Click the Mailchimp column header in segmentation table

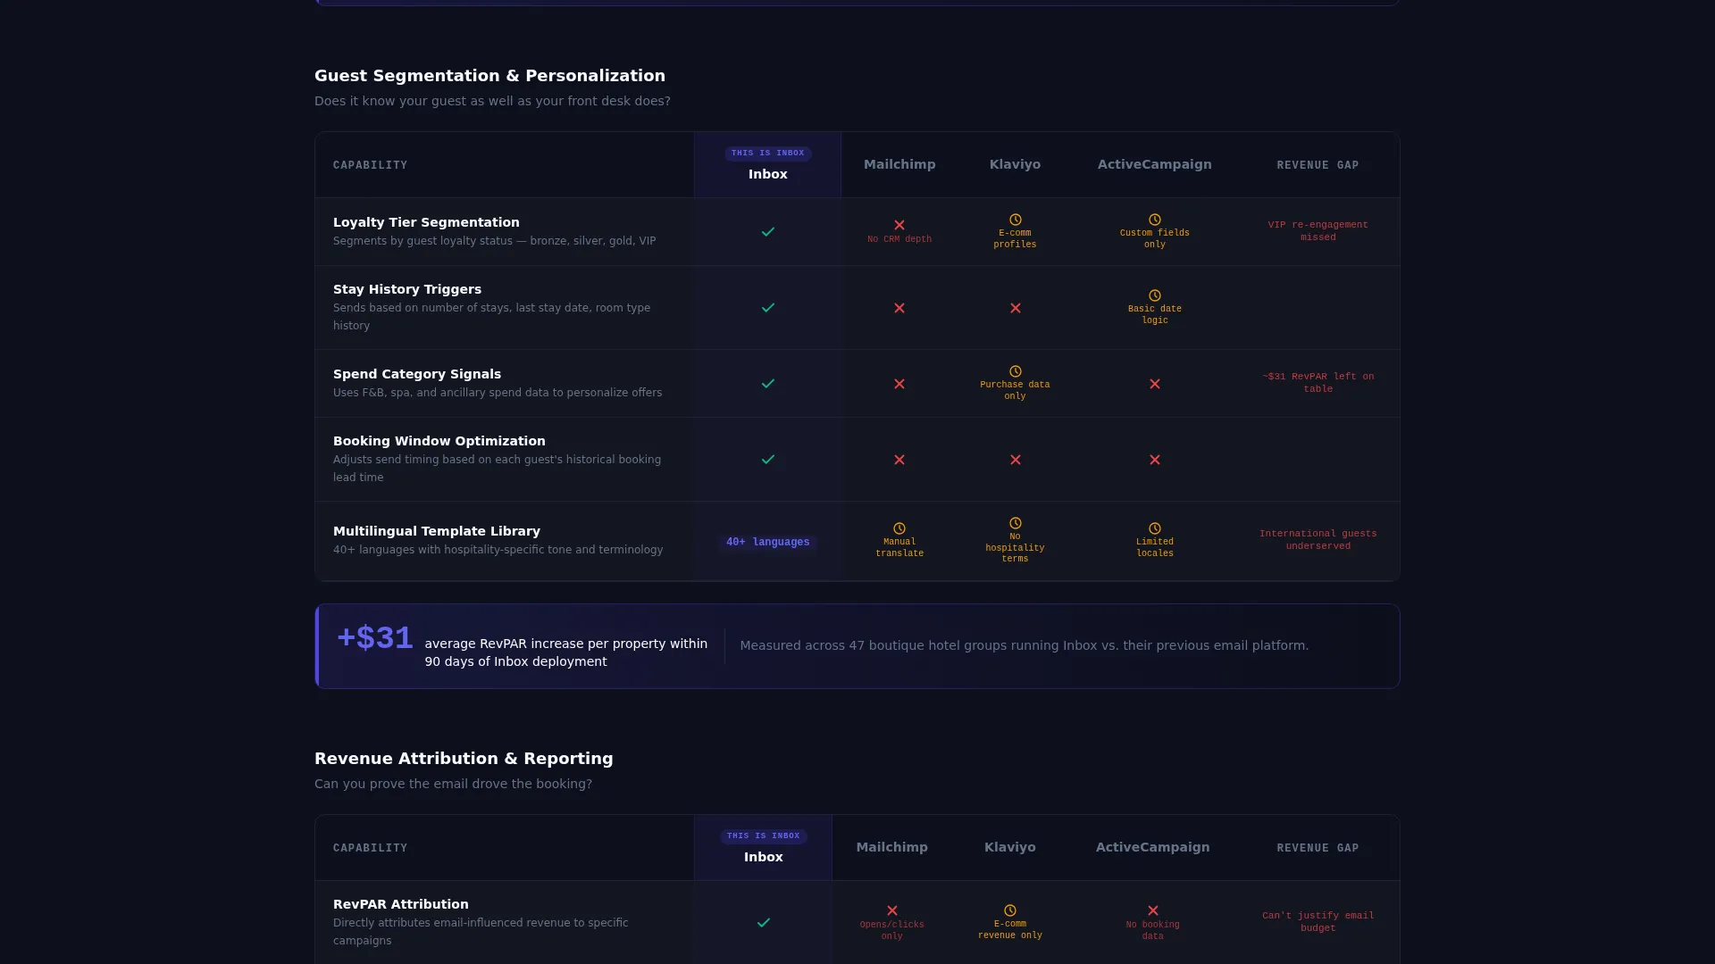pos(899,164)
